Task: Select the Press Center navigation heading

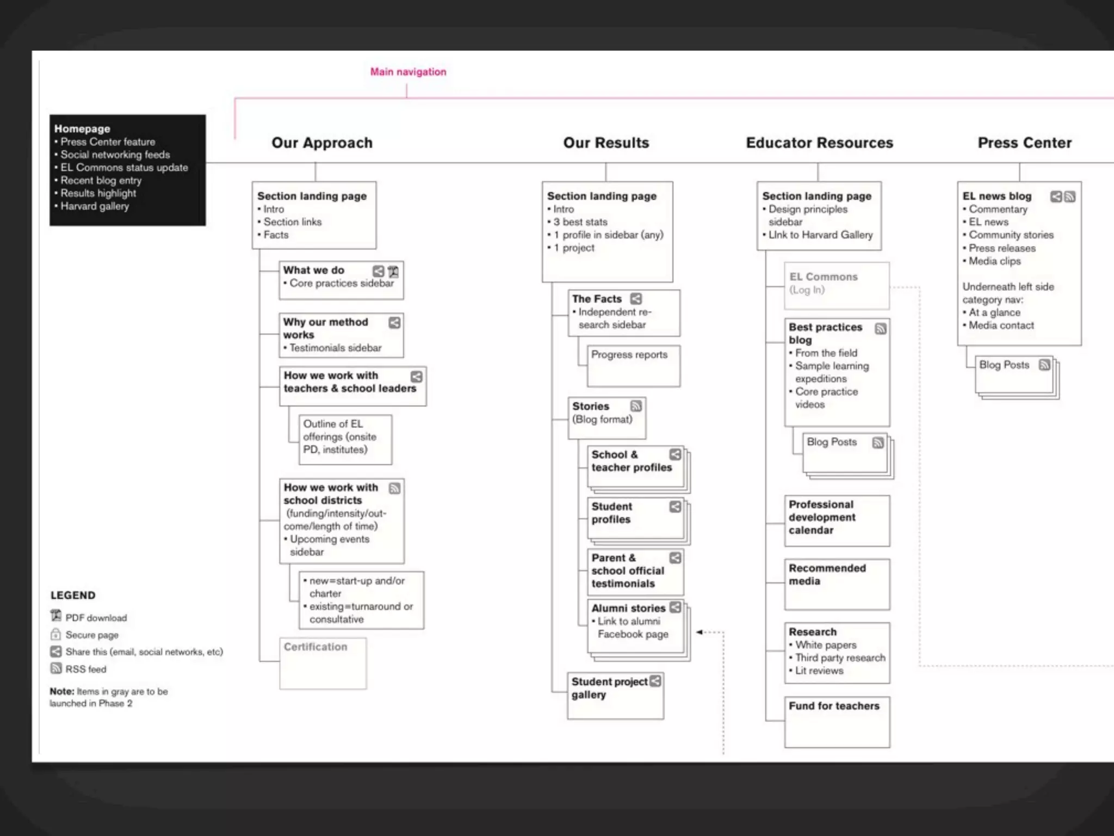Action: point(1024,143)
